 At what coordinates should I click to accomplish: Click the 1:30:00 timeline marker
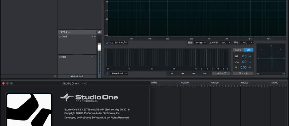point(274,83)
